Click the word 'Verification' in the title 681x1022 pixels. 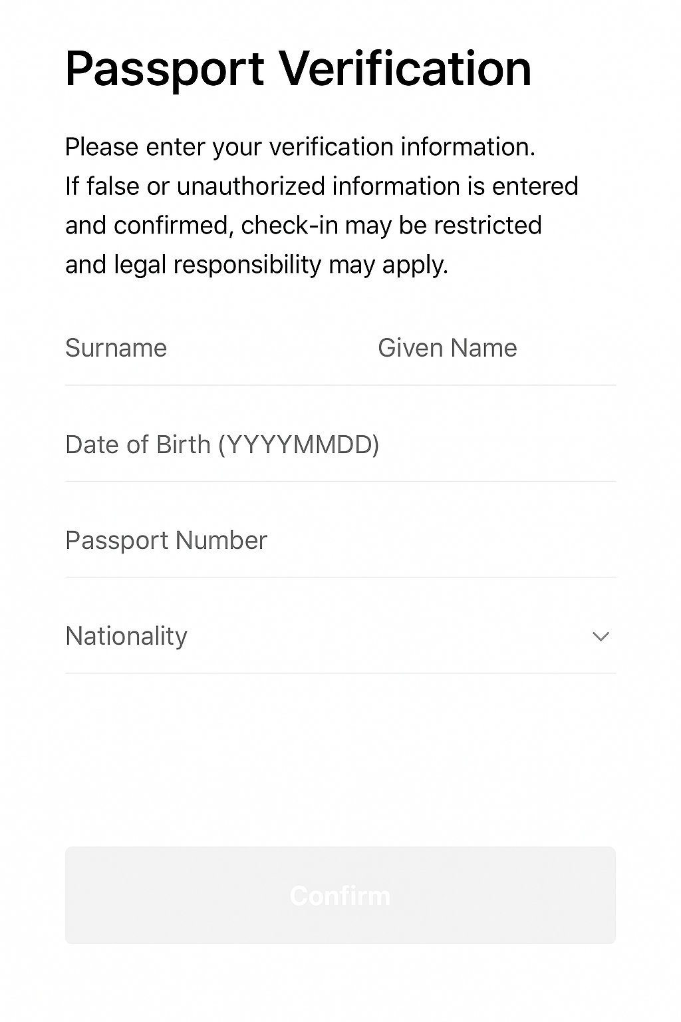point(404,69)
